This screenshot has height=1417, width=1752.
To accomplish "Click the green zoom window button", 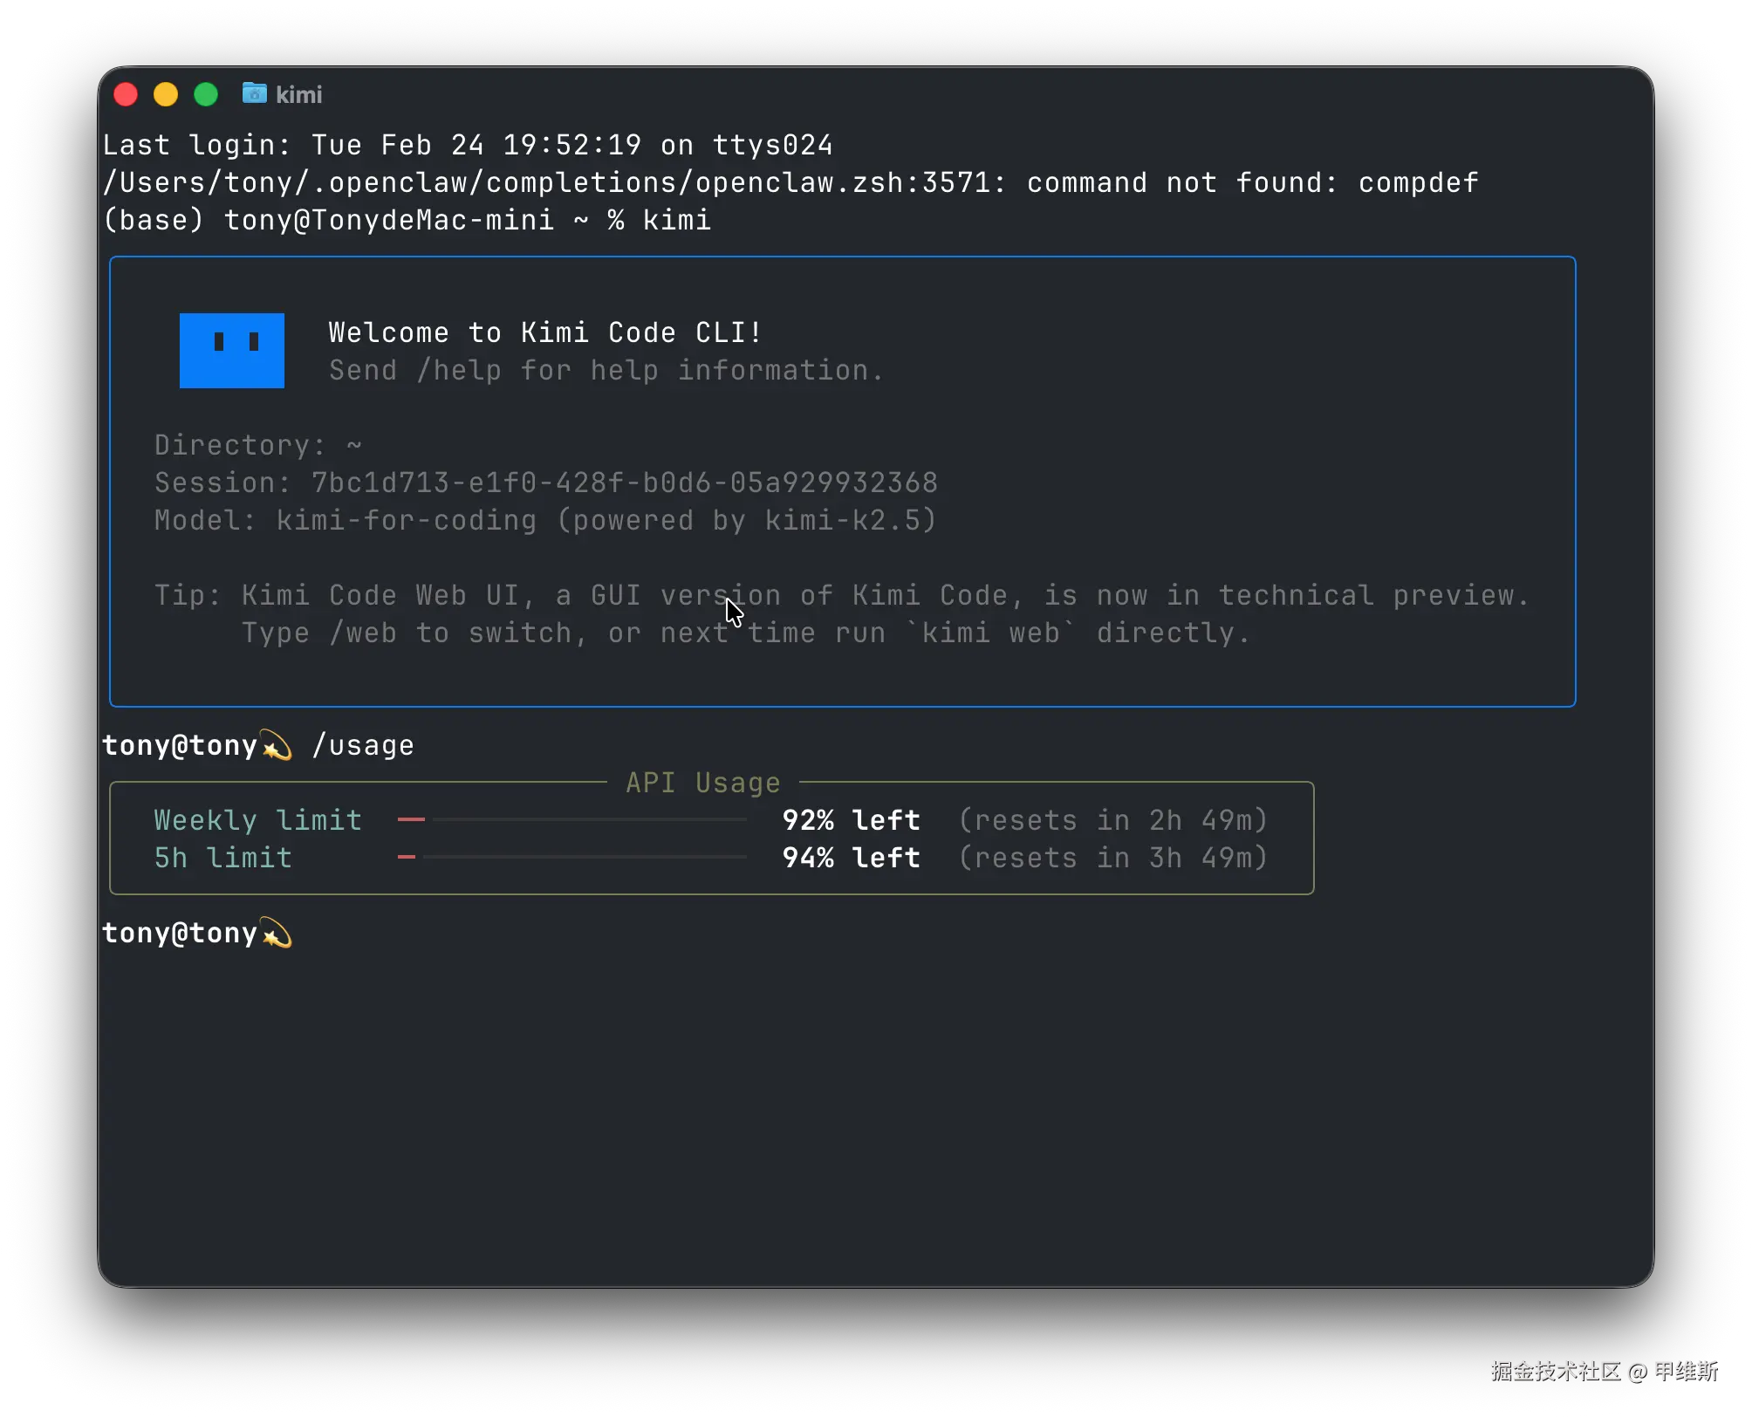I will (x=206, y=94).
